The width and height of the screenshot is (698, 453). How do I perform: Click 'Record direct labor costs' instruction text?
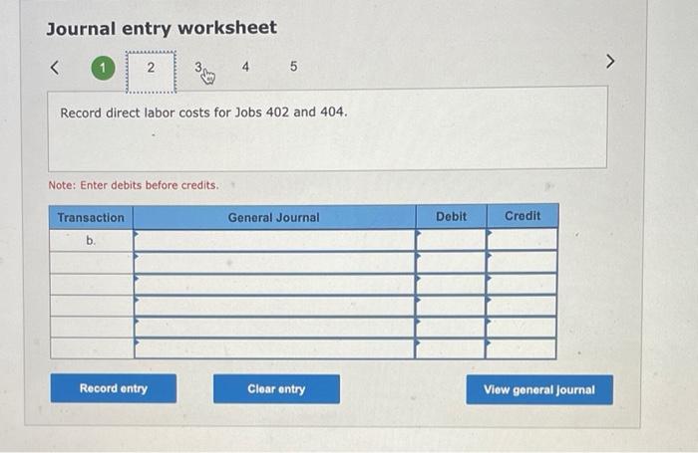coord(203,113)
